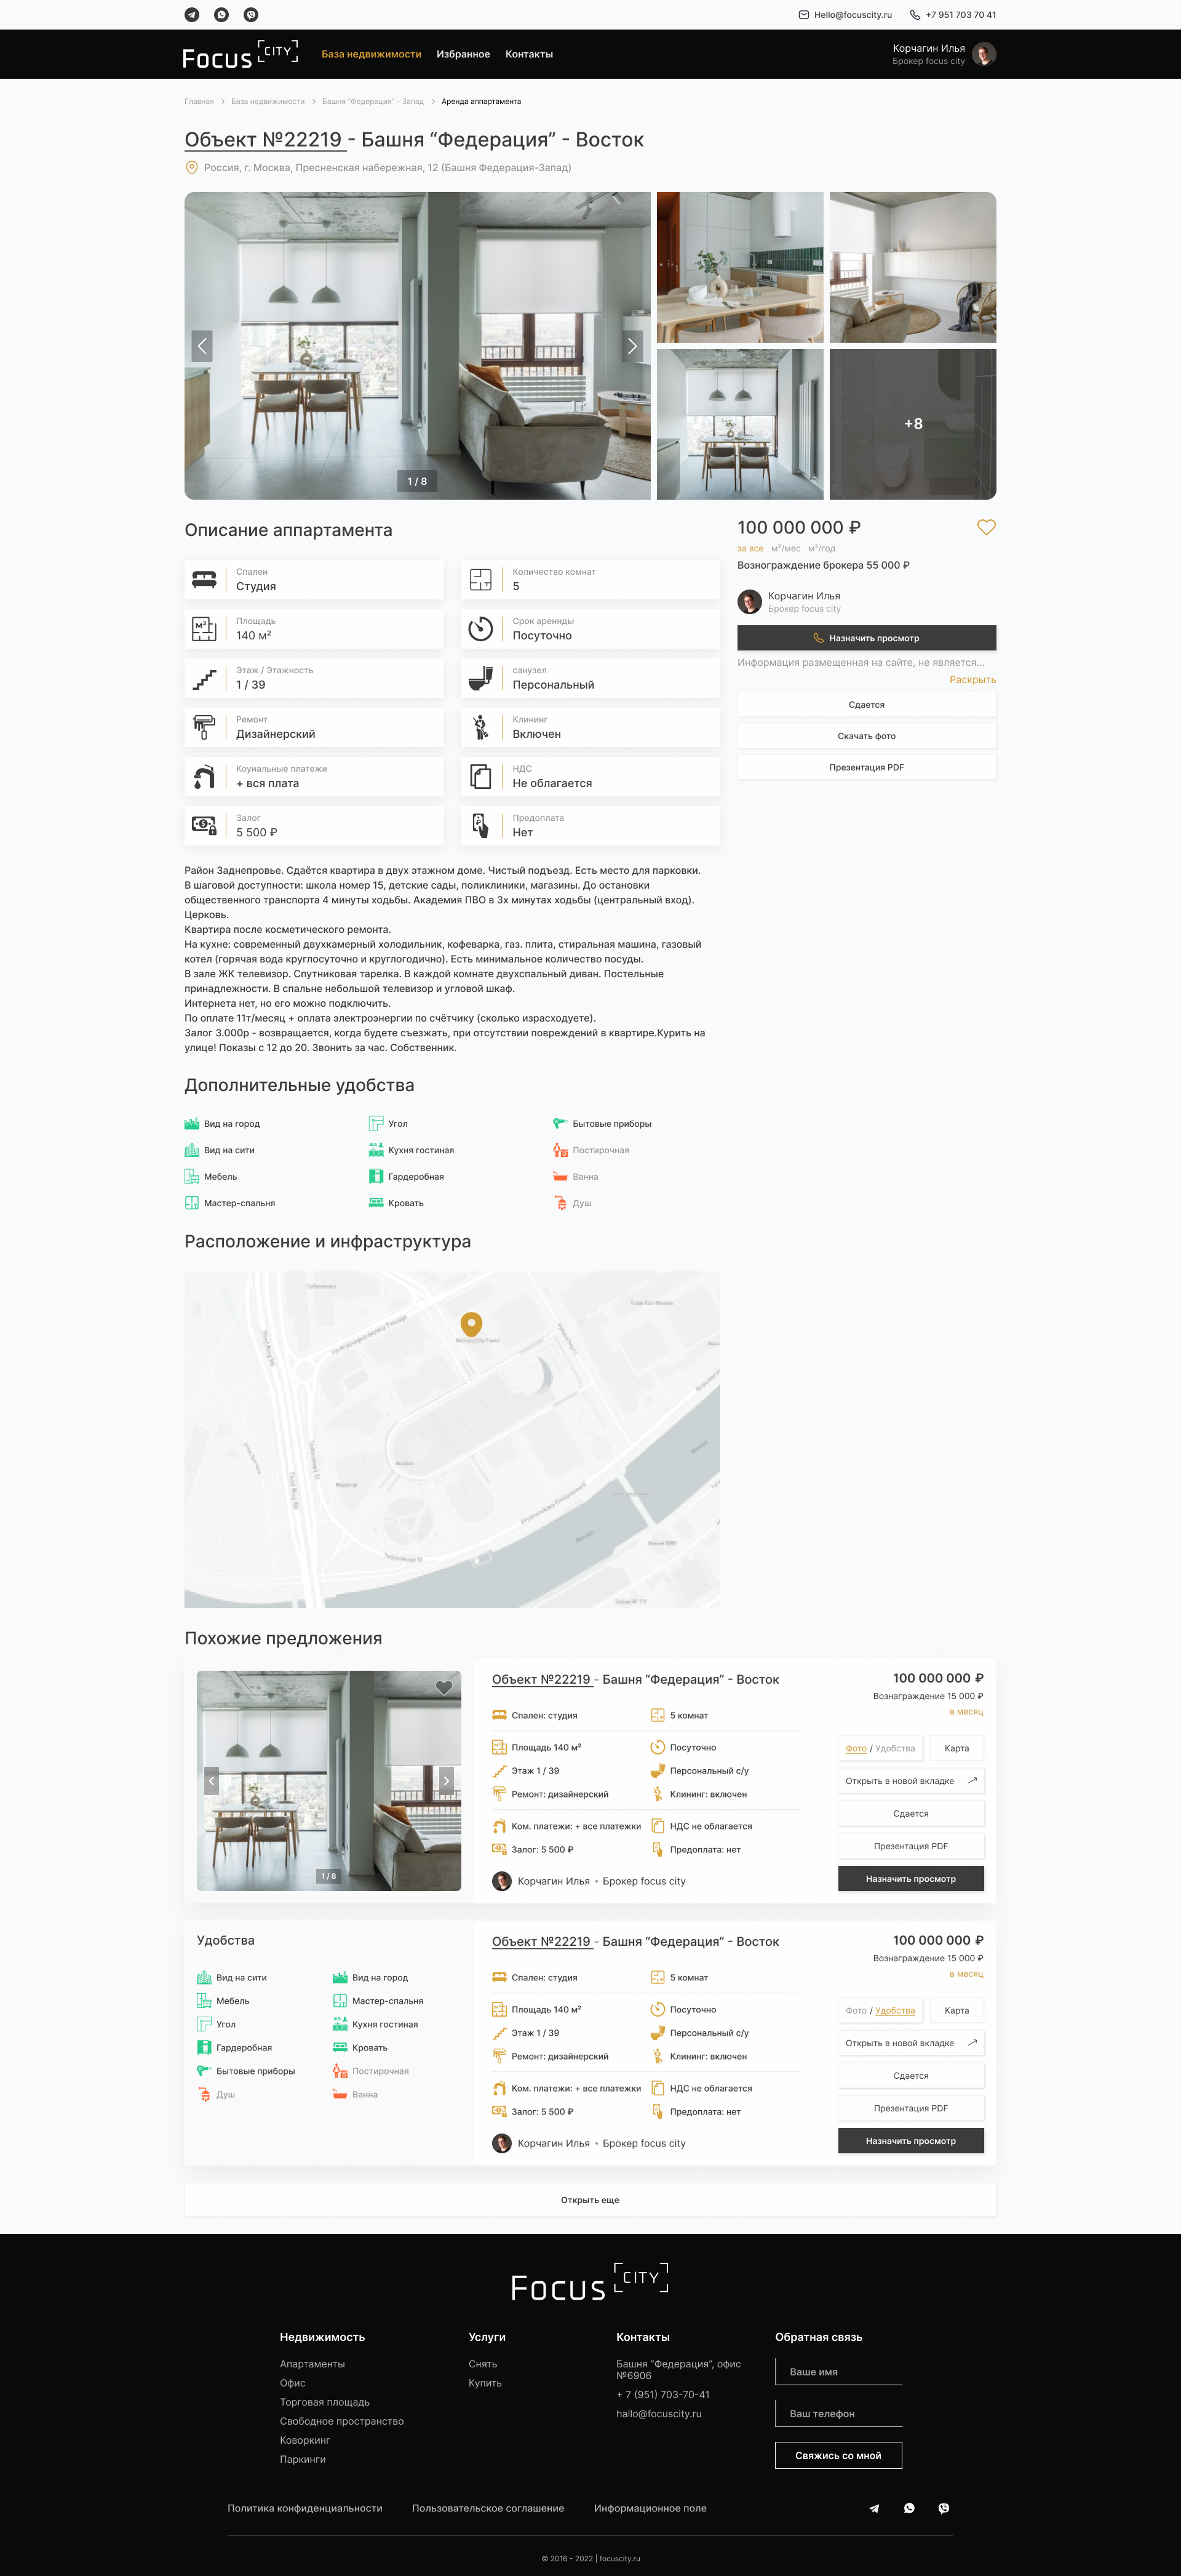This screenshot has height=2576, width=1181.
Task: Expand more offers with Открыть еще
Action: [589, 2200]
